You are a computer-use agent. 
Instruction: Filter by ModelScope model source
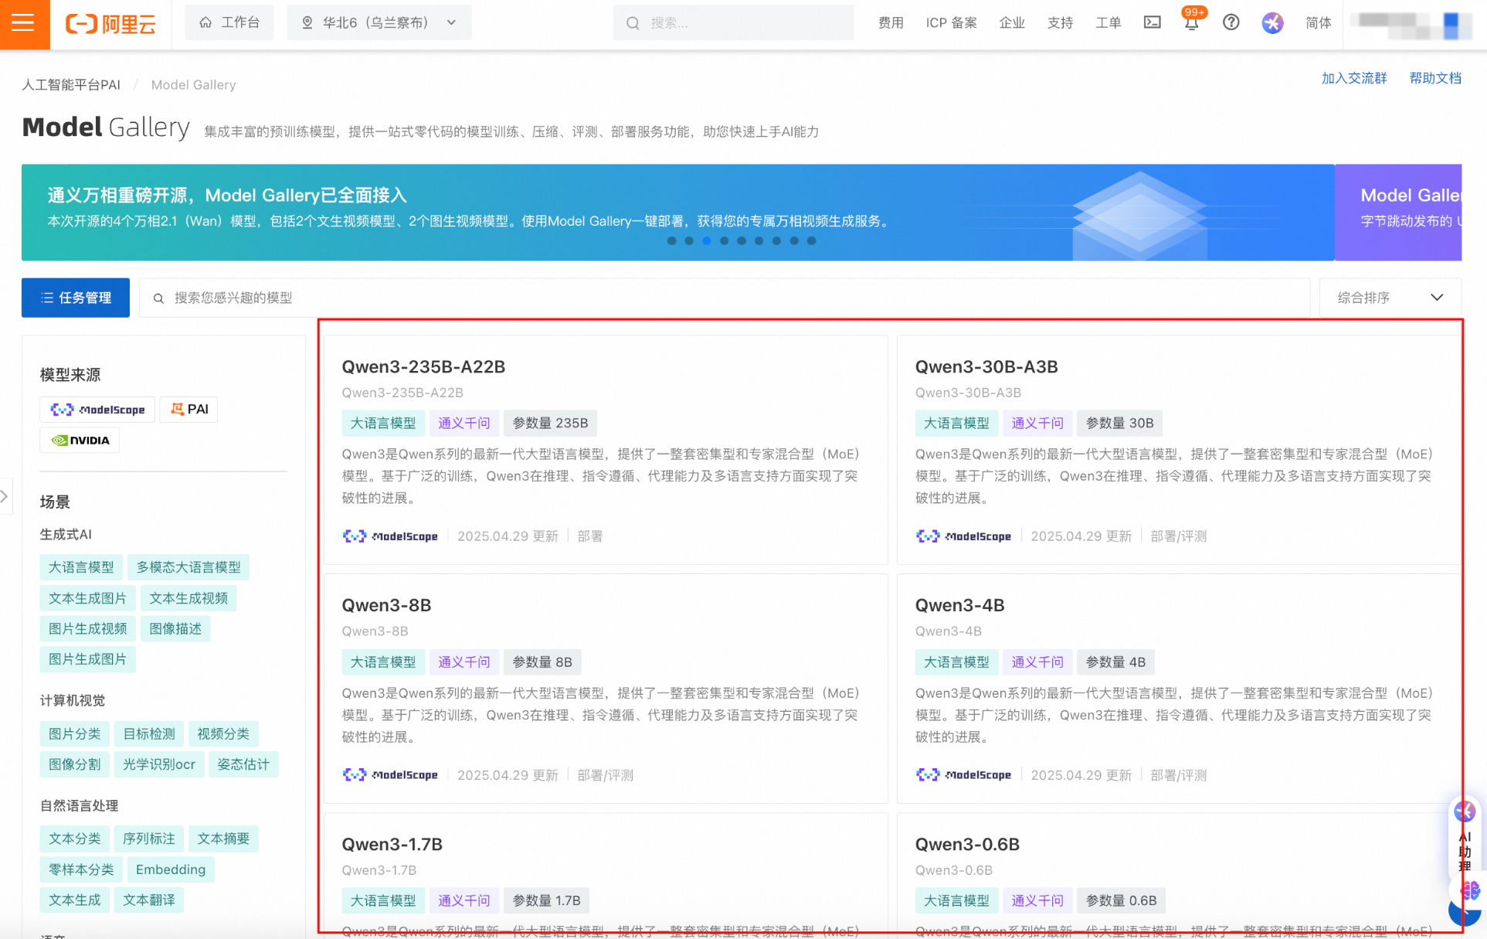coord(98,410)
